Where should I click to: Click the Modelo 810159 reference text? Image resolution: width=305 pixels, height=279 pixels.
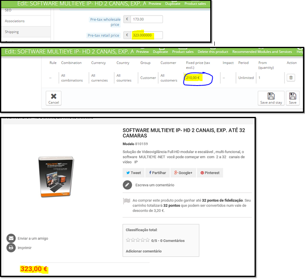click(x=135, y=144)
